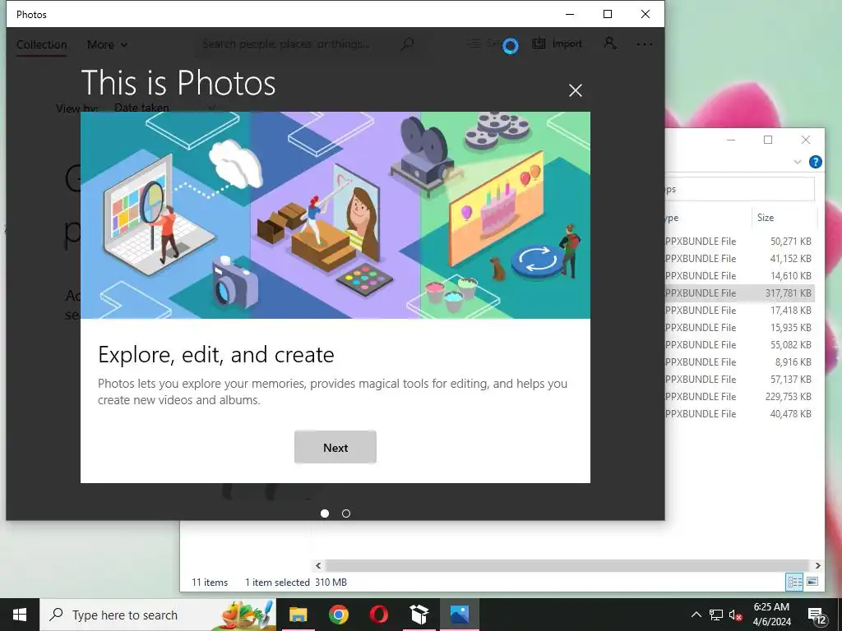Launch Opera browser from the taskbar
Image resolution: width=842 pixels, height=631 pixels.
coord(378,615)
